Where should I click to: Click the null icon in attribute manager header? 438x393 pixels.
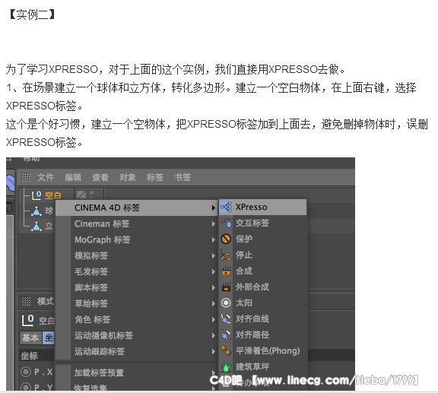pyautogui.click(x=28, y=320)
